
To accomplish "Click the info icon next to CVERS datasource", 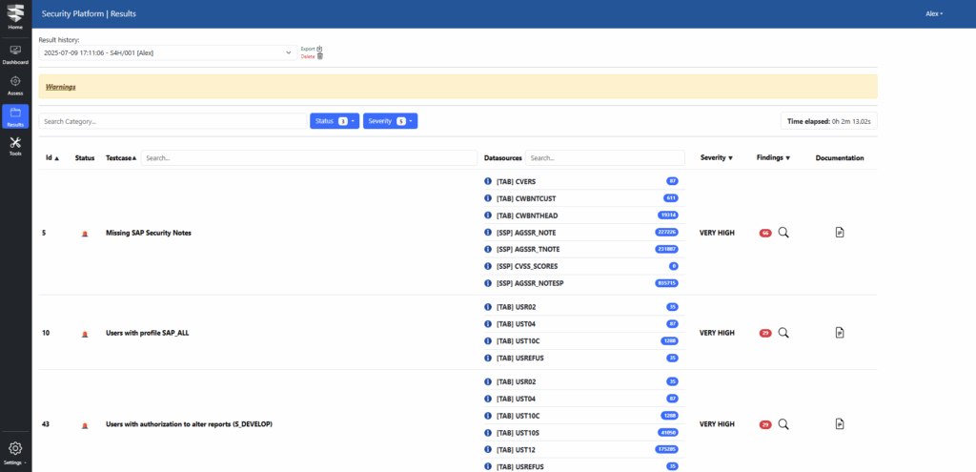I will tap(488, 180).
